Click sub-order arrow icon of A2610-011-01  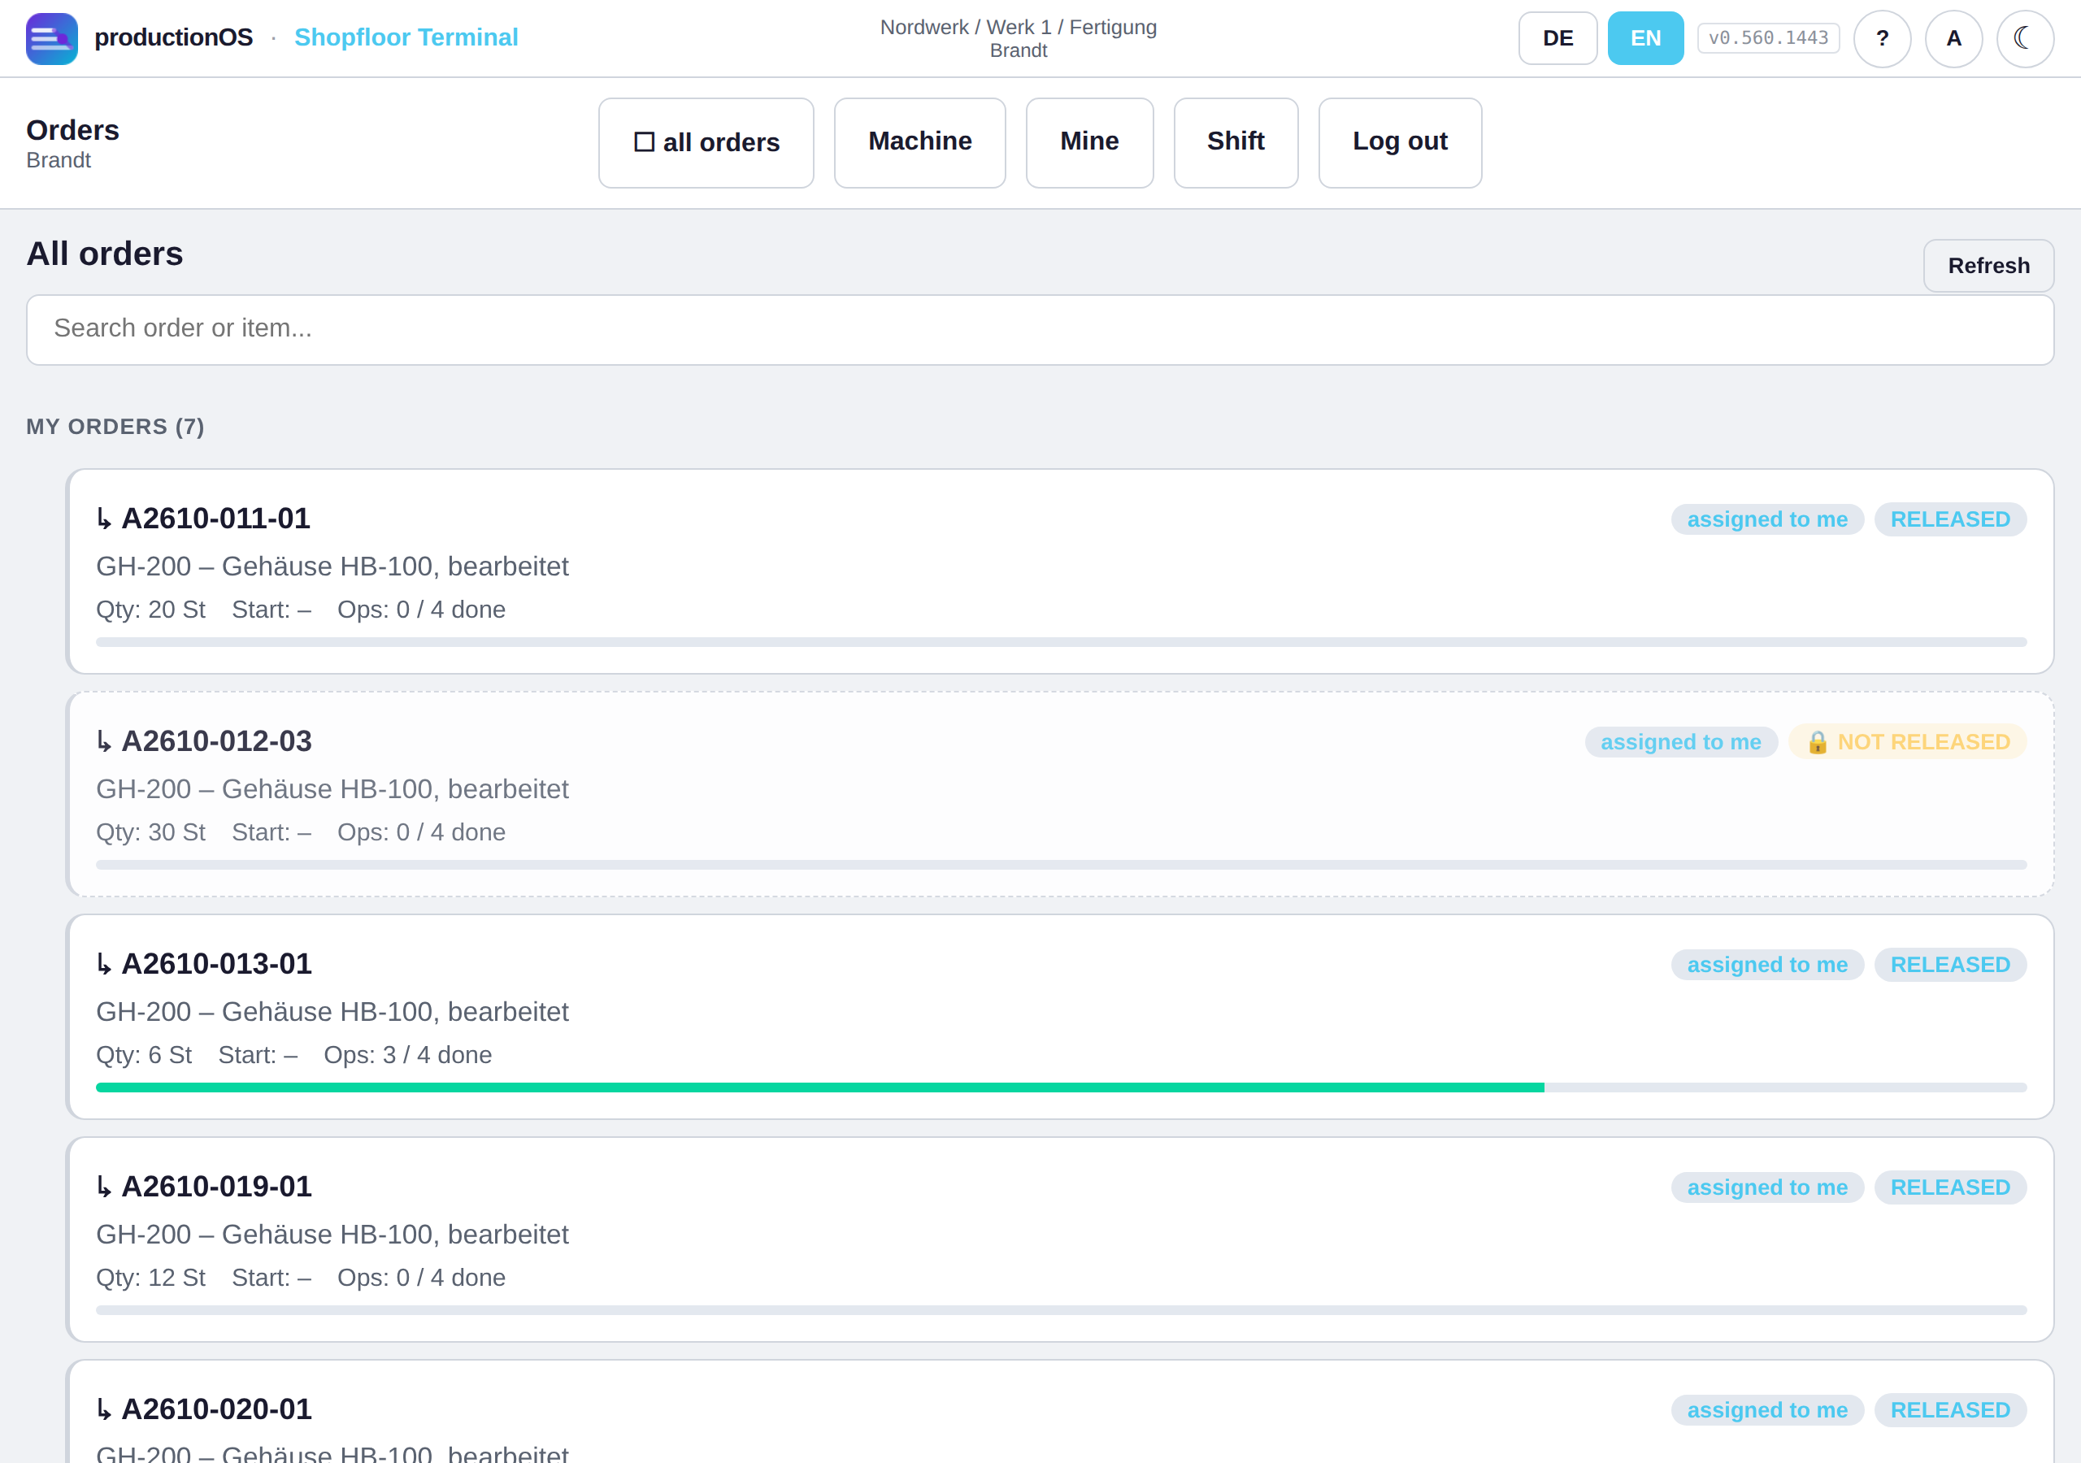[104, 519]
